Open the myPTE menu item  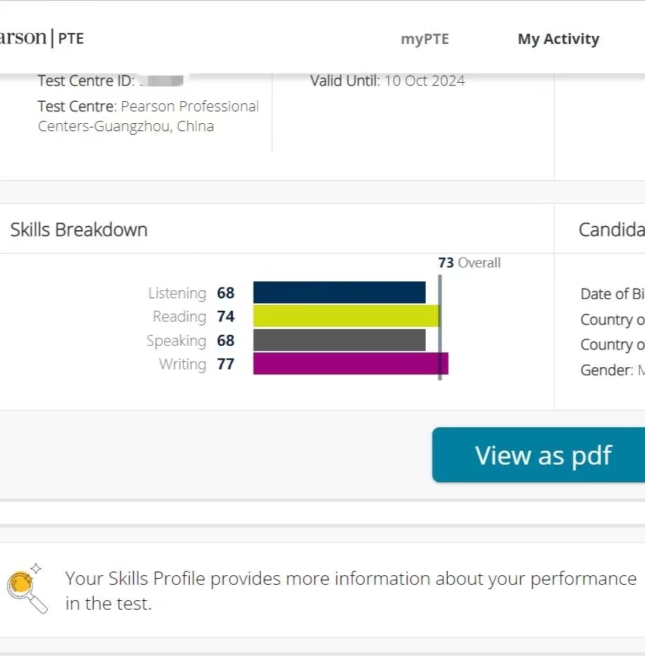pos(424,39)
